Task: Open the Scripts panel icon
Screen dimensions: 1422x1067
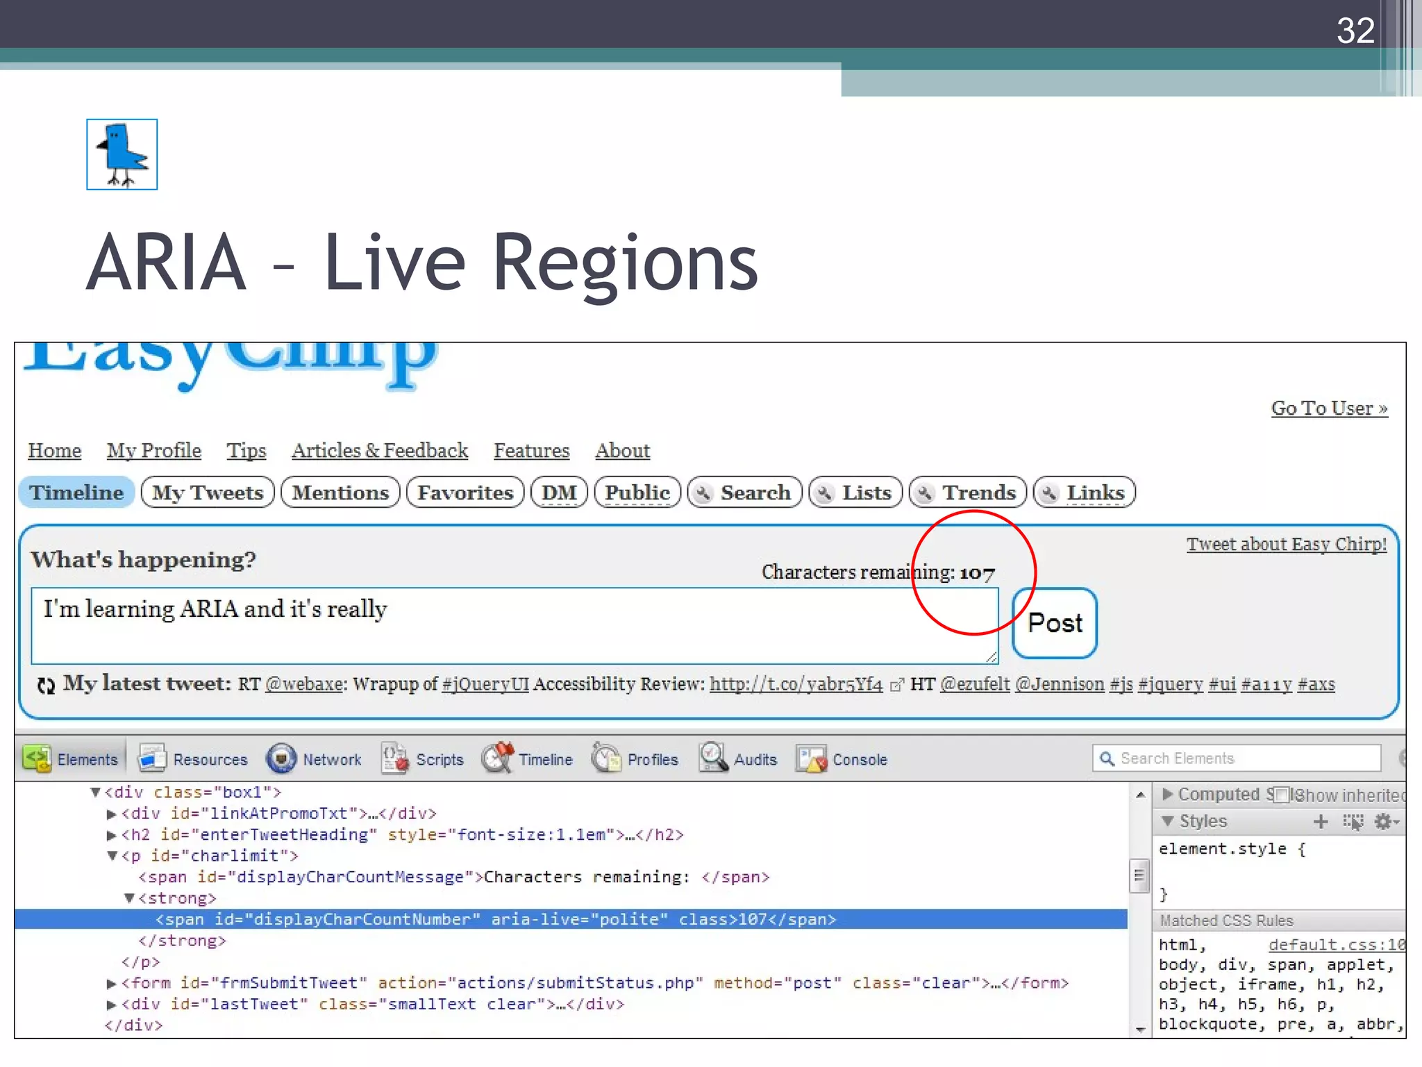Action: click(395, 758)
